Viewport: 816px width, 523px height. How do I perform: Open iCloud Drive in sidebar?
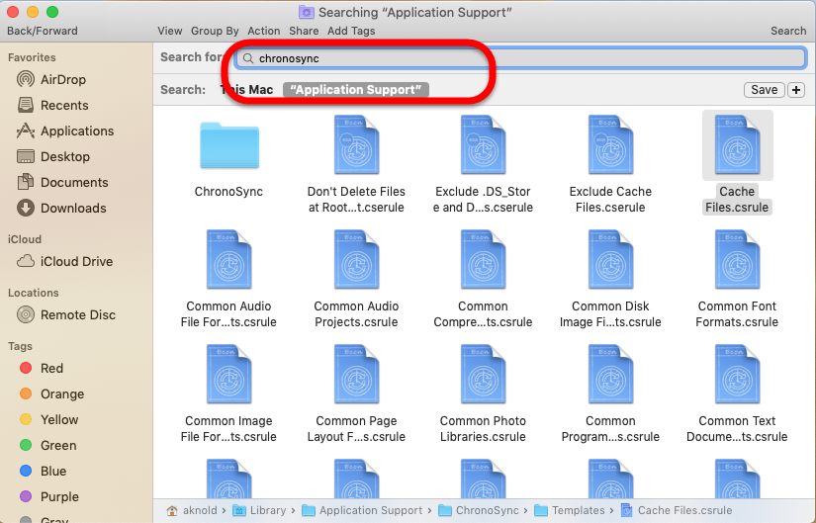76,261
